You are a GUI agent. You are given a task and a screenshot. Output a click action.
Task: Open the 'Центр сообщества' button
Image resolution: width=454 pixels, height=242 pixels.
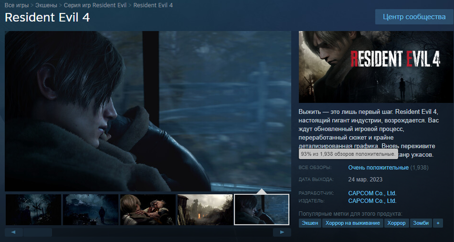[x=414, y=17]
